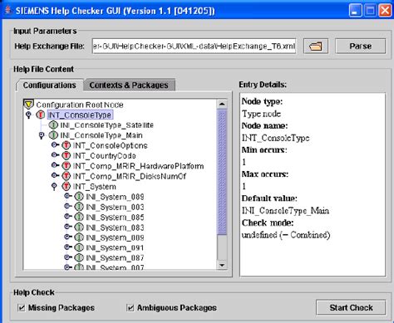Select the INT_ConsoleOptions tree label
Image resolution: width=394 pixels, height=323 pixels.
[x=110, y=145]
